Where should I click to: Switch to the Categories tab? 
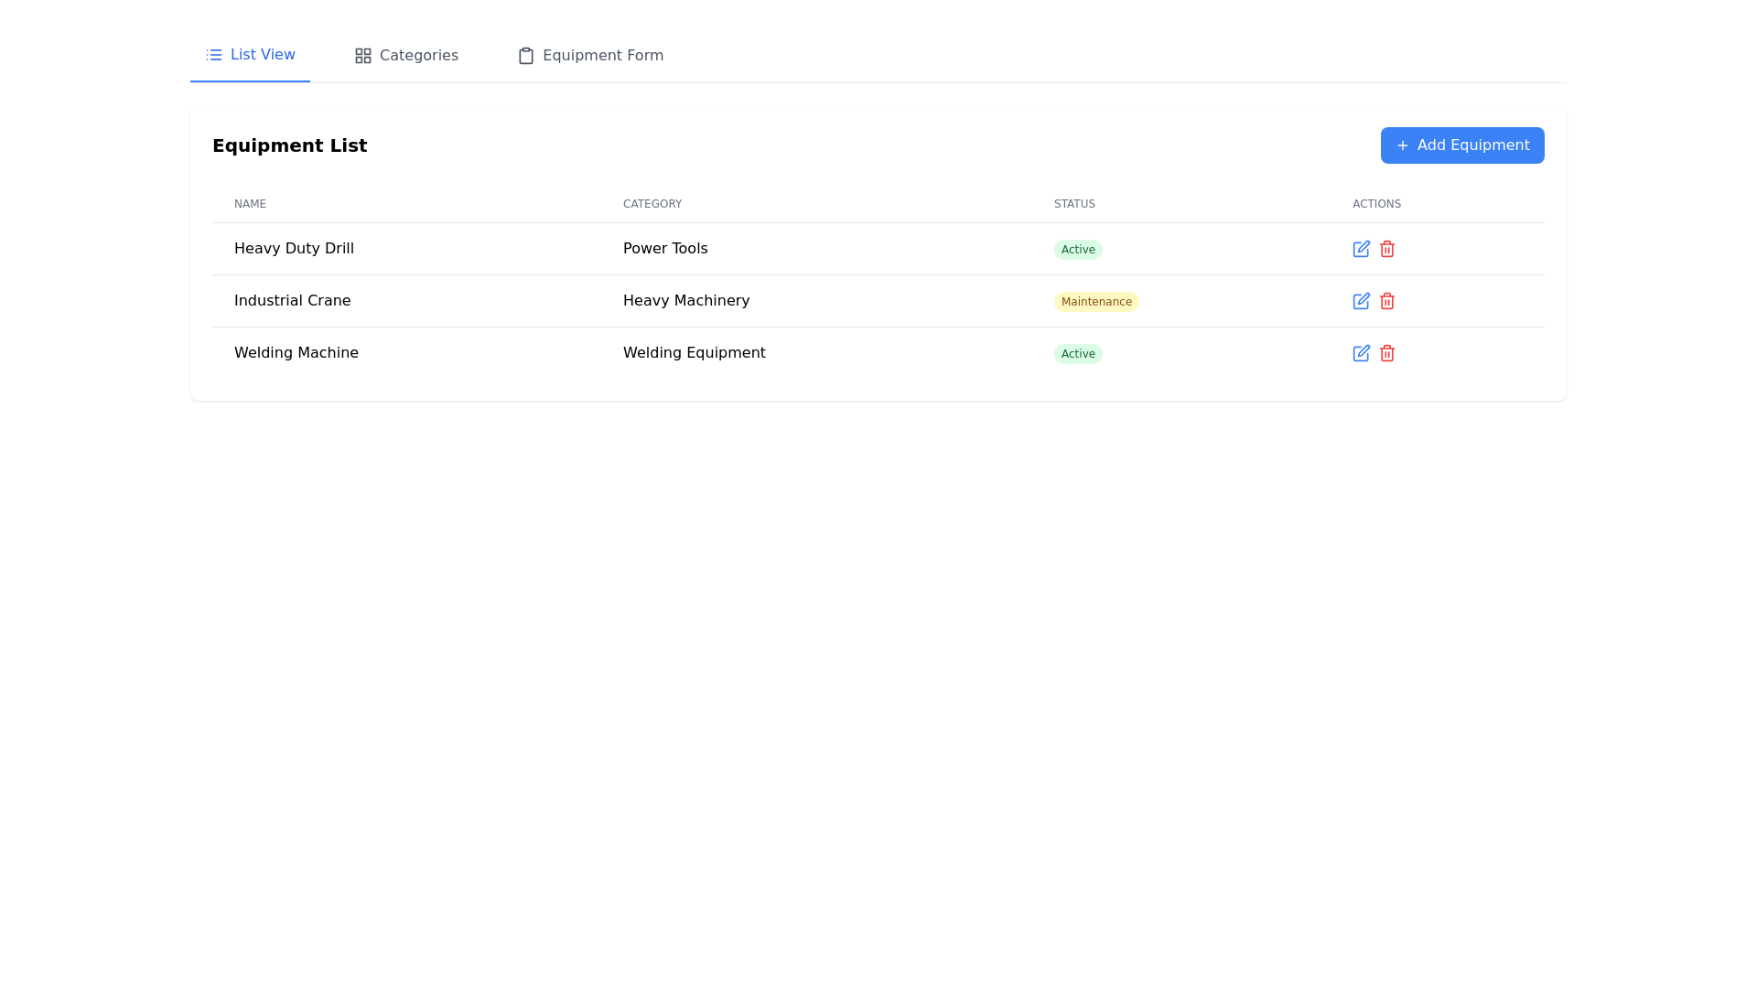click(418, 55)
